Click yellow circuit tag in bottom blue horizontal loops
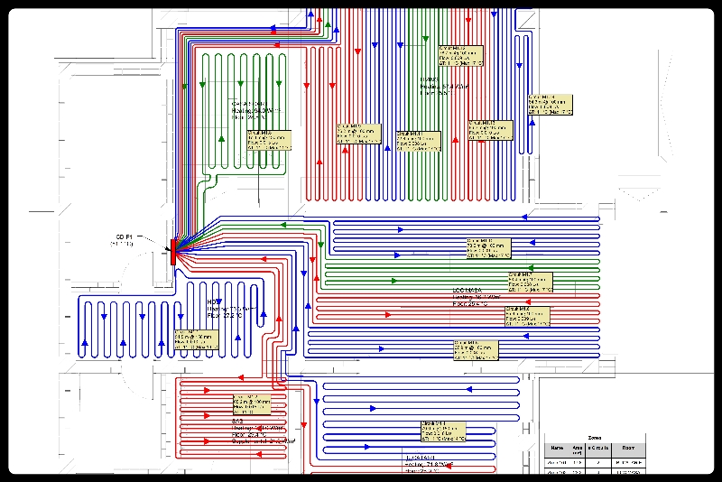The height and width of the screenshot is (482, 722). pos(443,431)
